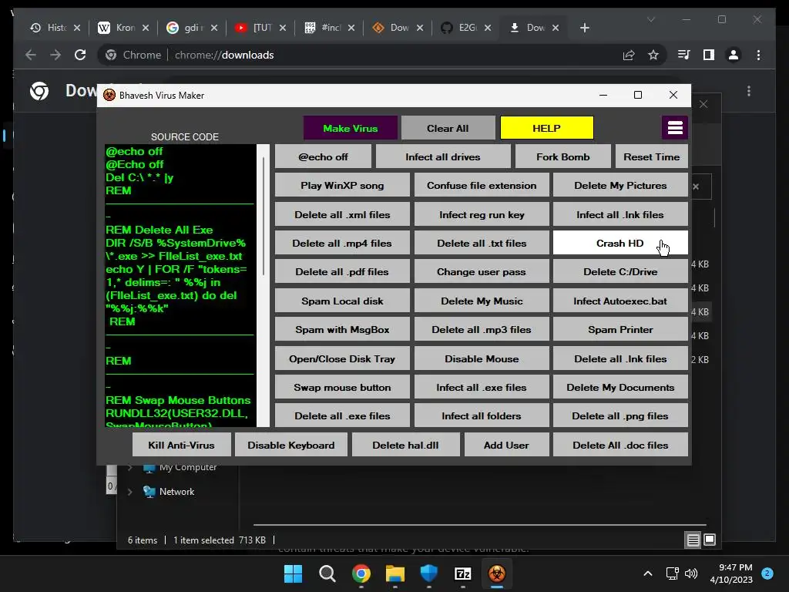Click the share page icon in address bar
The height and width of the screenshot is (592, 789).
pyautogui.click(x=629, y=55)
